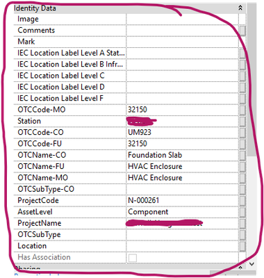
Task: Click the small button beside Location
Action: coord(242,246)
